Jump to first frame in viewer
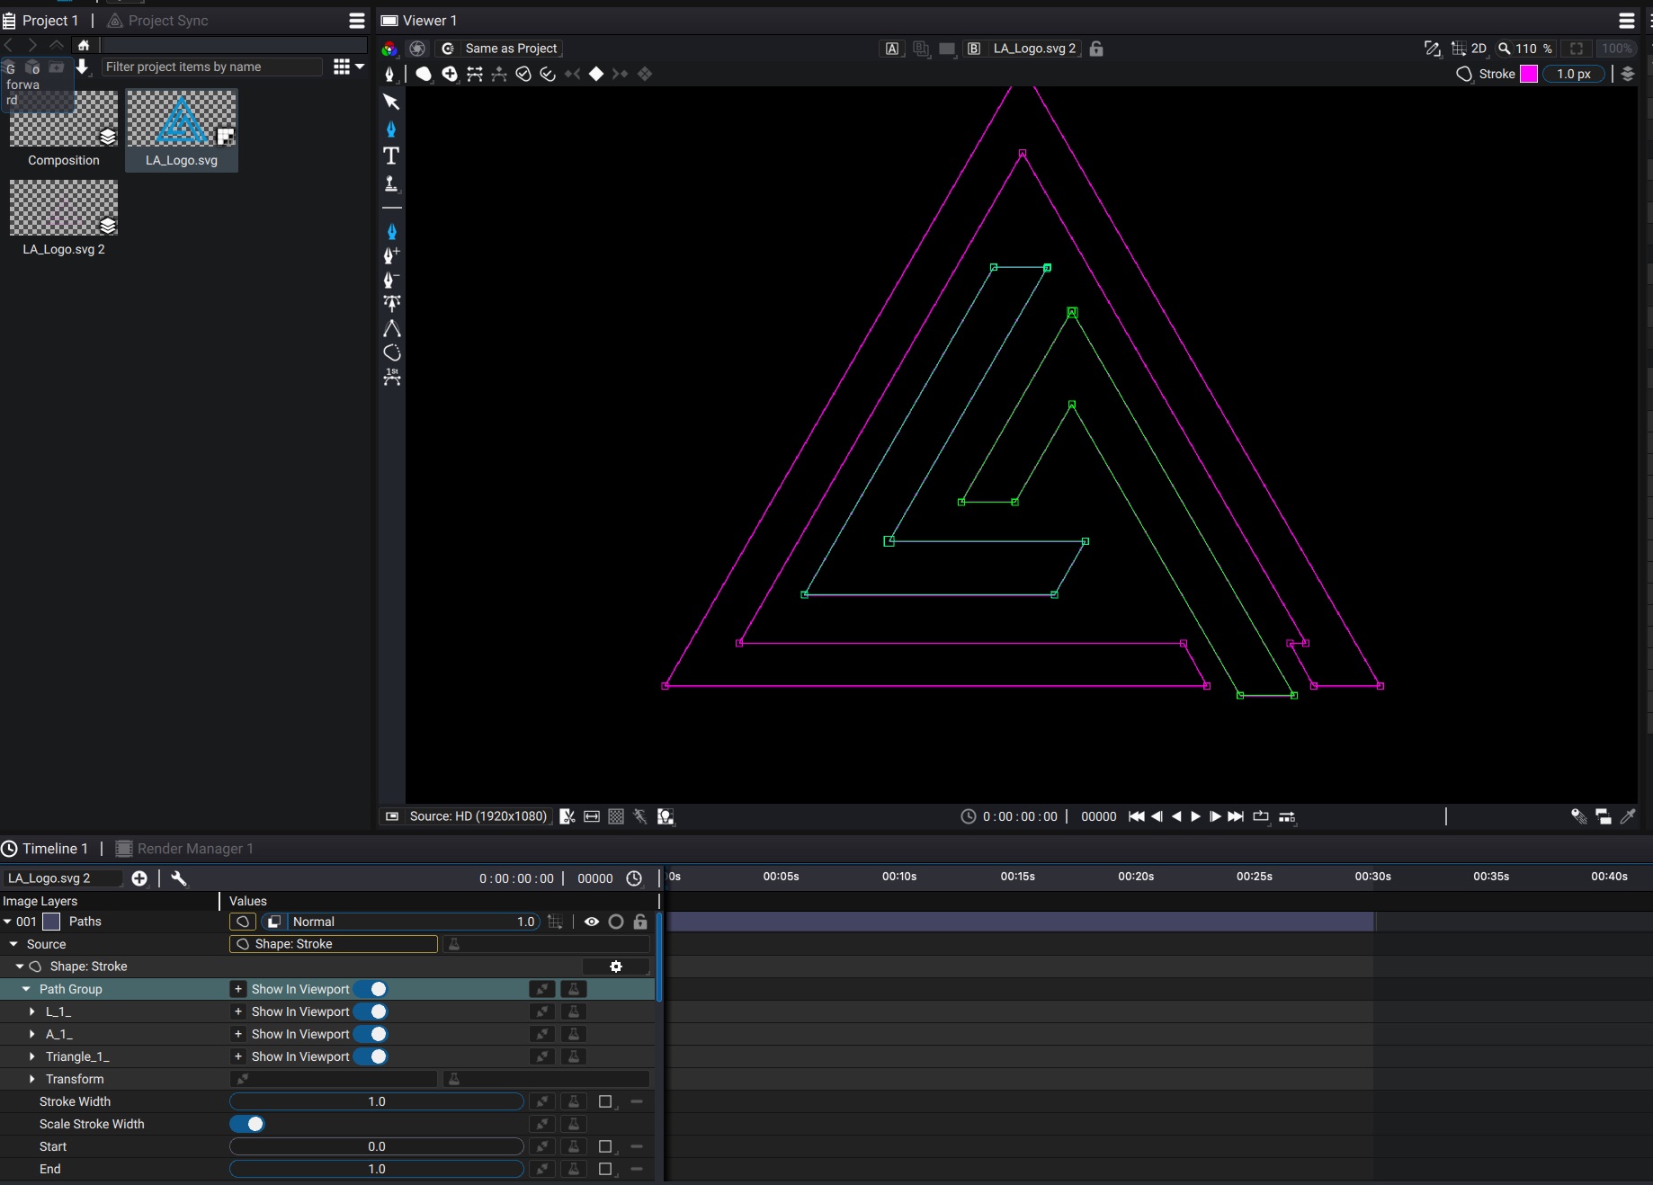 coord(1137,816)
